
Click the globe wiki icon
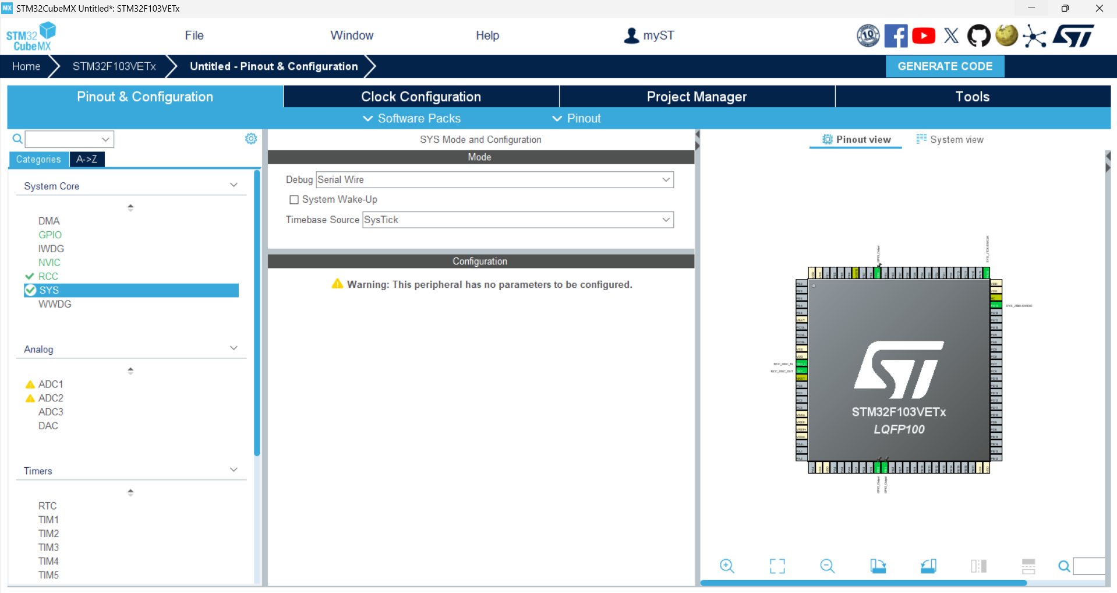click(1006, 36)
